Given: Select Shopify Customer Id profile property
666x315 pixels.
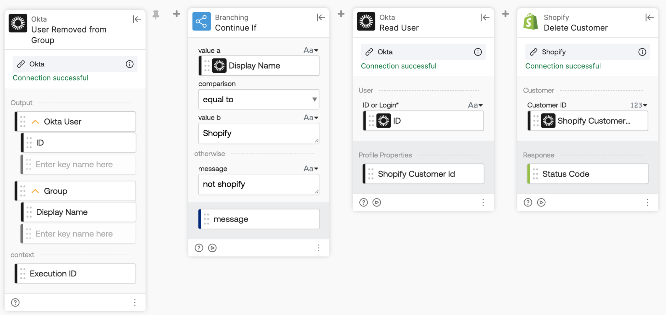Looking at the screenshot, I should pyautogui.click(x=423, y=174).
